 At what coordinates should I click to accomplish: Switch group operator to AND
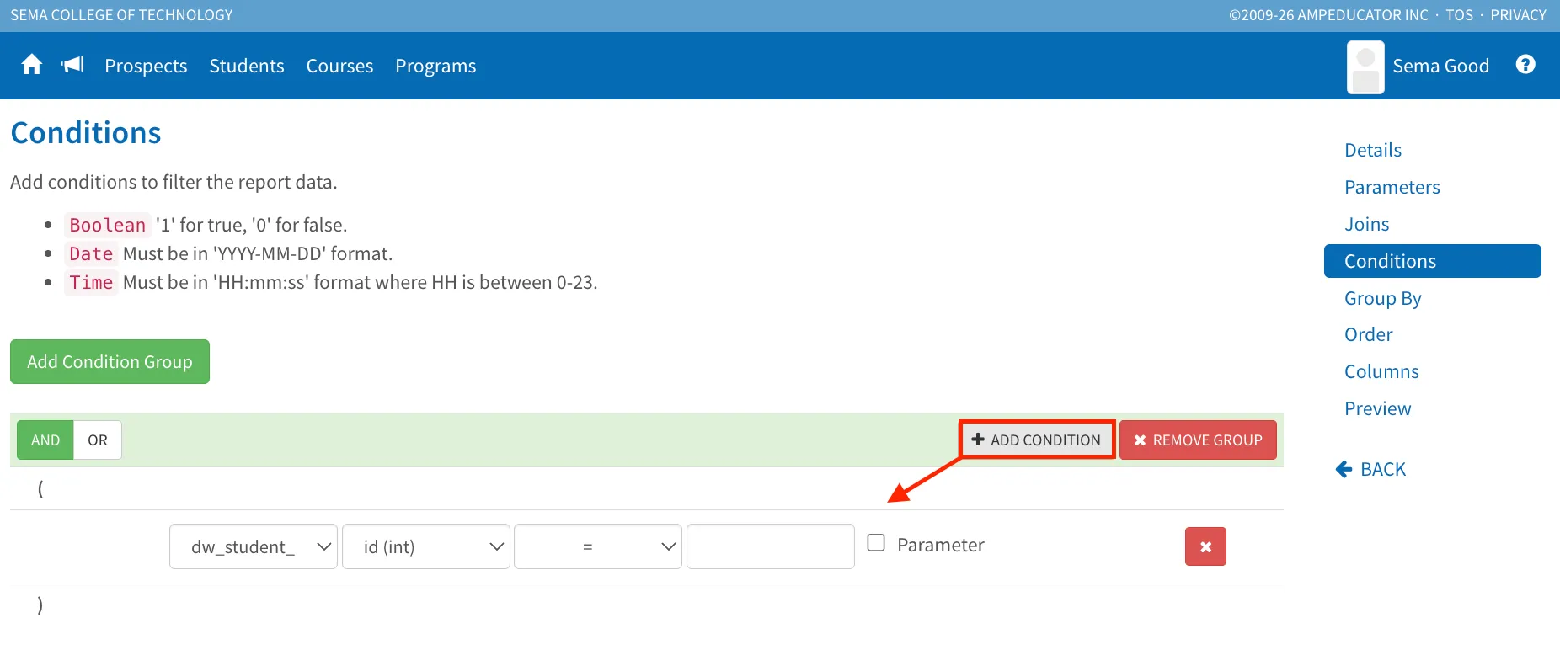click(45, 440)
